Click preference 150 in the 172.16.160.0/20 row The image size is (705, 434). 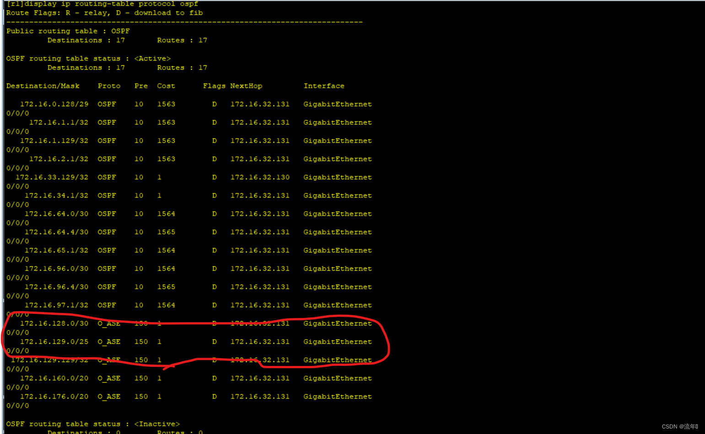(141, 378)
